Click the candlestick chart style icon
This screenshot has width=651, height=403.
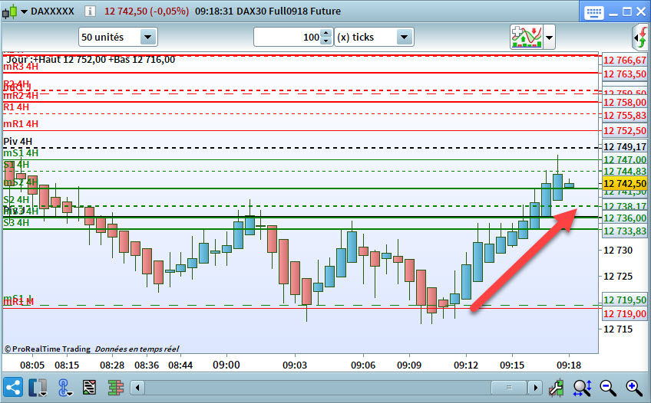point(10,11)
